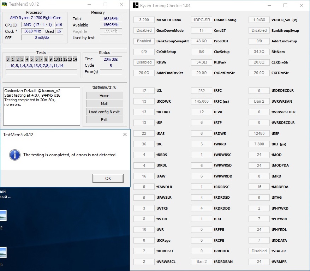The height and width of the screenshot is (271, 310).
Task: Select test number 0 box in Tests
Action: tap(7, 59)
